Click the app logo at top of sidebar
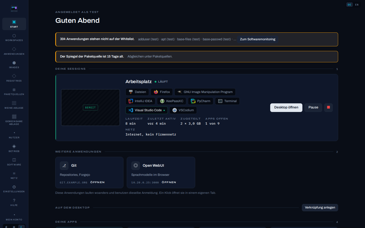365x228 pixels. click(14, 9)
